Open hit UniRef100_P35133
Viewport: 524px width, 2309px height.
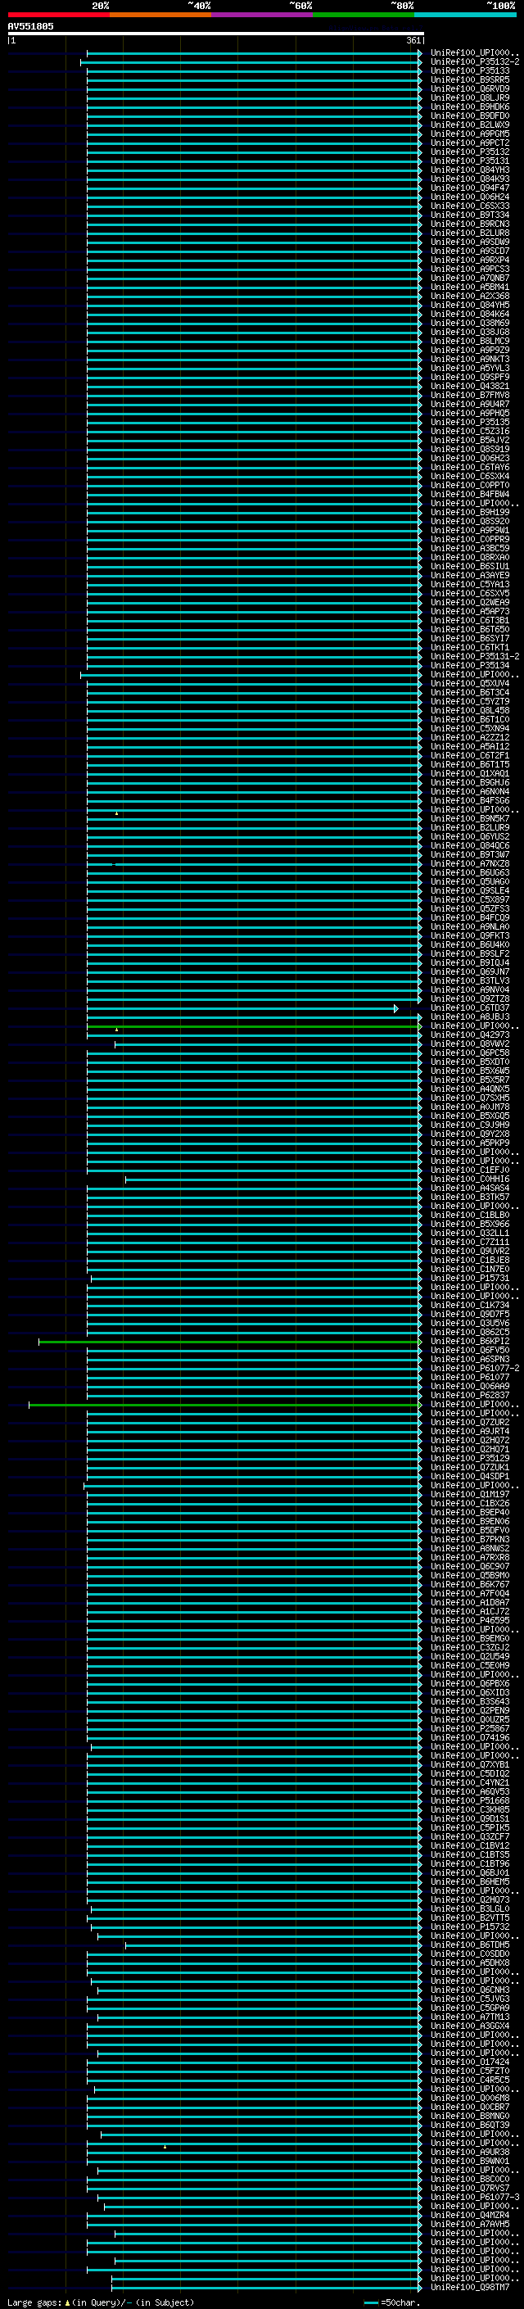click(470, 70)
